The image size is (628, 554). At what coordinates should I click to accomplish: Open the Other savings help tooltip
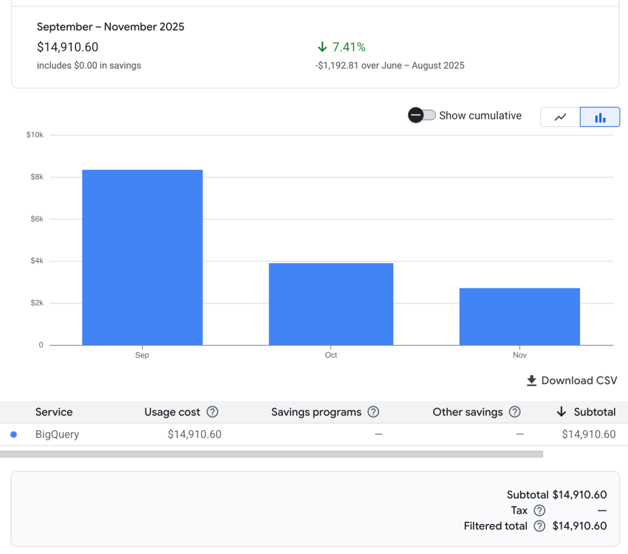pos(515,412)
